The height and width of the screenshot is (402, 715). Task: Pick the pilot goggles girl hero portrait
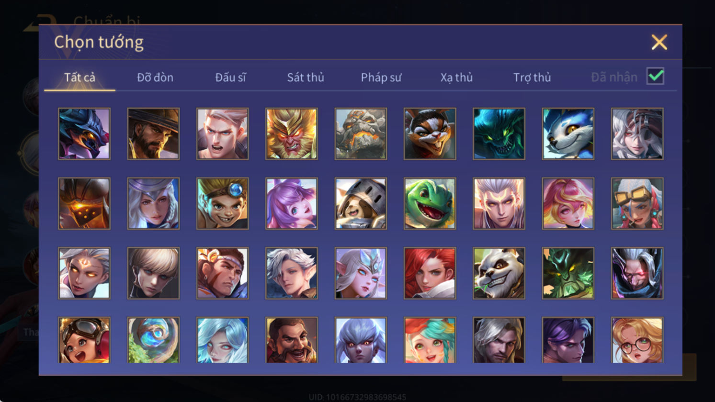coord(84,340)
